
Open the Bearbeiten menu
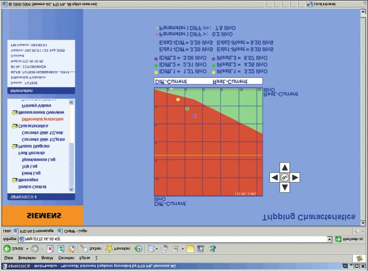[27, 258]
